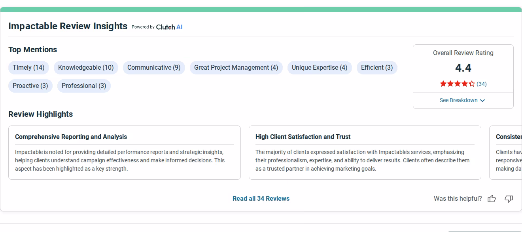Select the Timely (14) mention tag
The image size is (522, 232).
pyautogui.click(x=28, y=68)
